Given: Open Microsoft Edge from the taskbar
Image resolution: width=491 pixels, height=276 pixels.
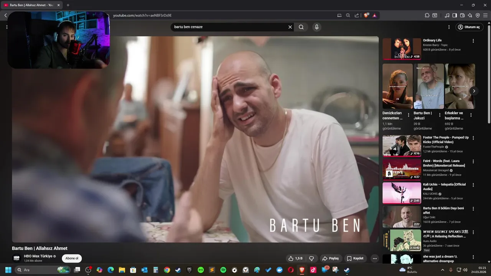Looking at the screenshot, I should [110, 270].
